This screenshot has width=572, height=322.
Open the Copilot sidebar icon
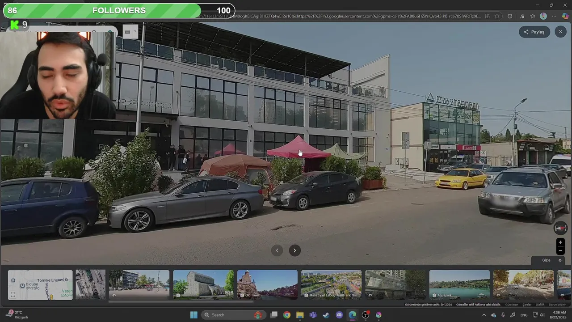565,16
